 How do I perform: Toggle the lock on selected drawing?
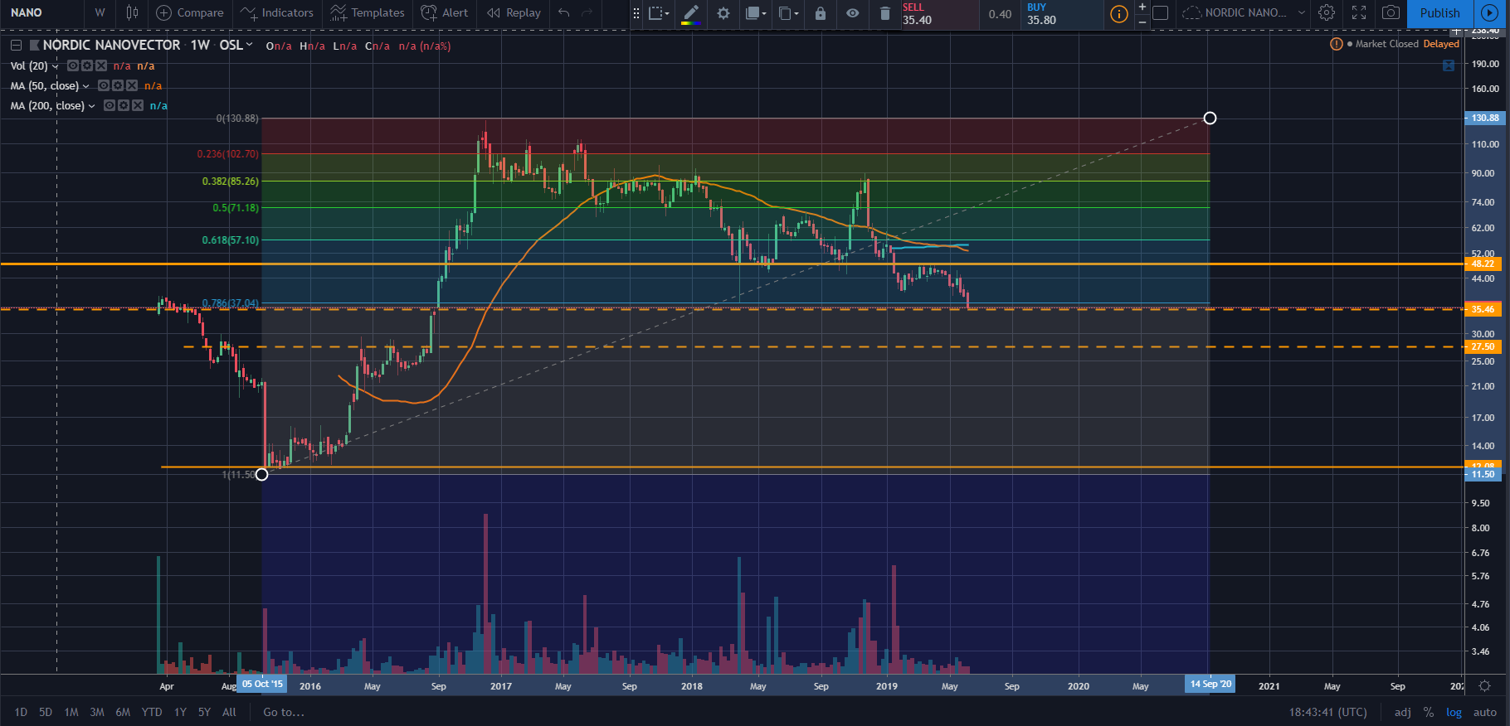(821, 13)
